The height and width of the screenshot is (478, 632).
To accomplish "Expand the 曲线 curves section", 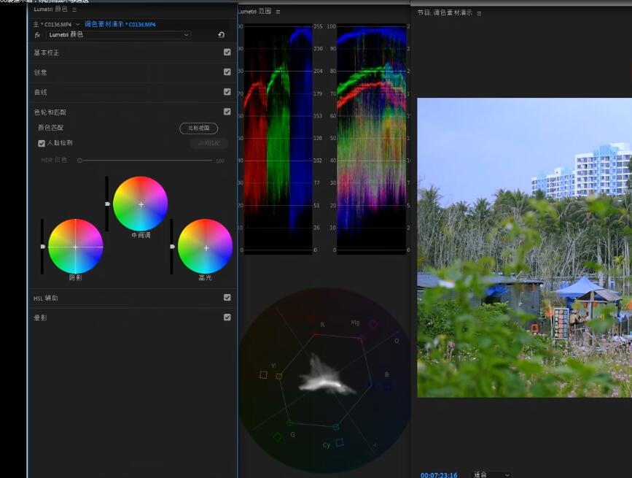I will pyautogui.click(x=41, y=93).
